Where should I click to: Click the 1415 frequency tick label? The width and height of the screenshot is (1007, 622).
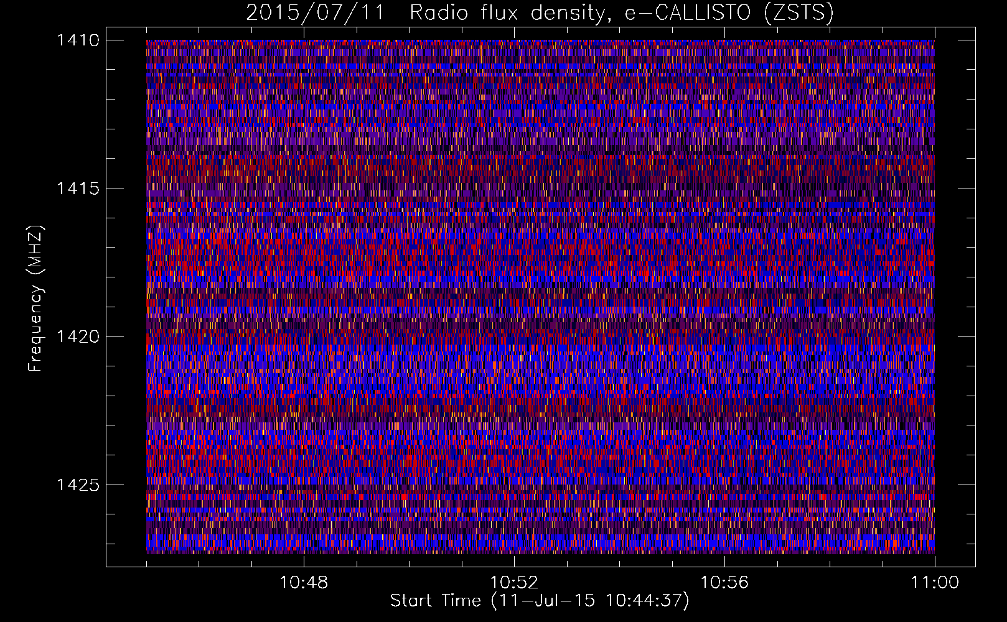(78, 188)
